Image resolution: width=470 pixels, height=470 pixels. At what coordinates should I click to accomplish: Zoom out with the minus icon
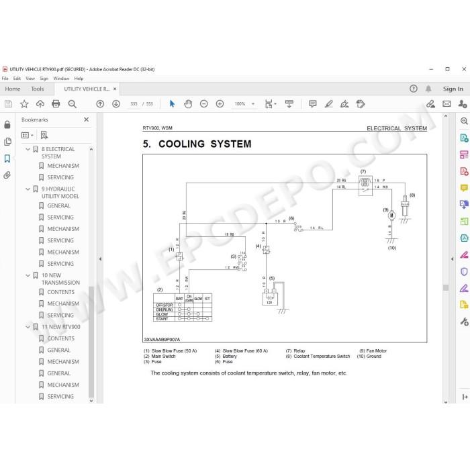(204, 104)
